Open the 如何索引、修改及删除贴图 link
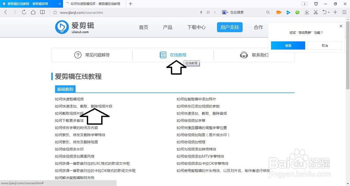This screenshot has height=186, width=350. point(76,142)
